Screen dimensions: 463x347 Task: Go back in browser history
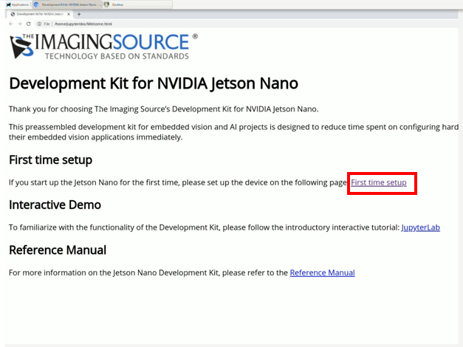11,24
